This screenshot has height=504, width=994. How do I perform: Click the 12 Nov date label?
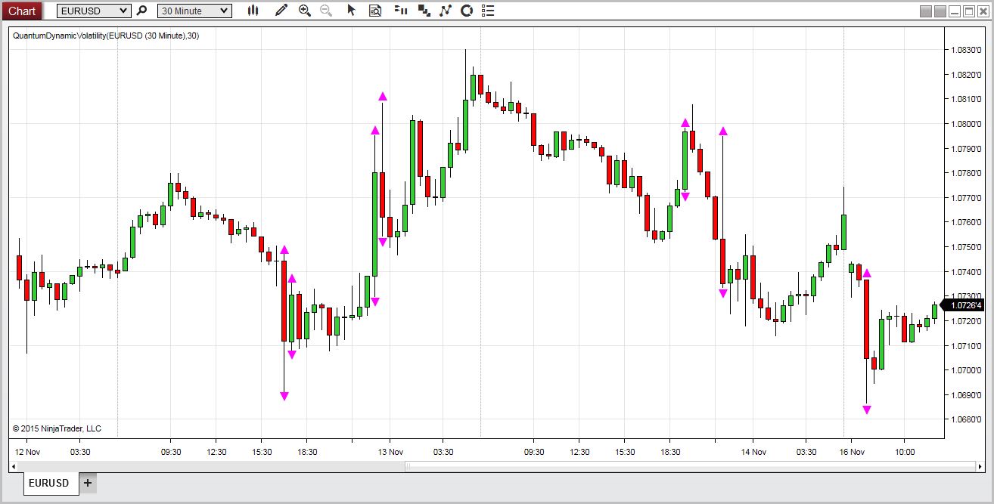click(x=27, y=452)
